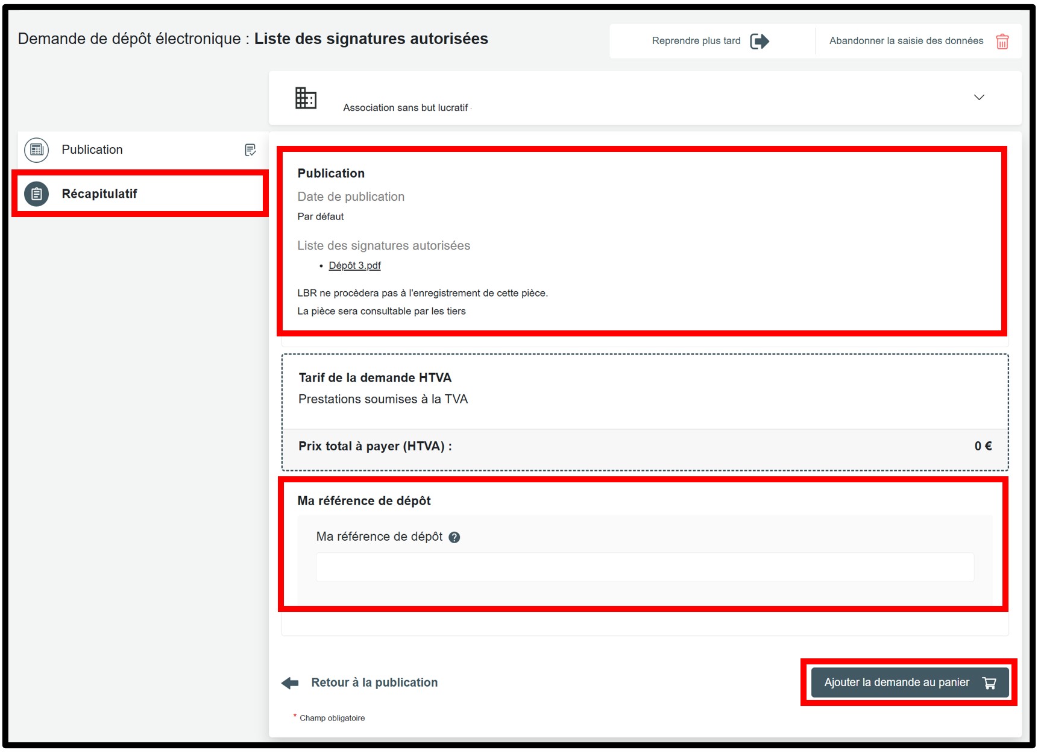Click the shopping cart icon on the button
Viewport: 1038px width, 753px height.
coord(989,683)
